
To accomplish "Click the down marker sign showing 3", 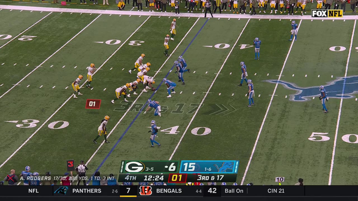I will click(70, 165).
